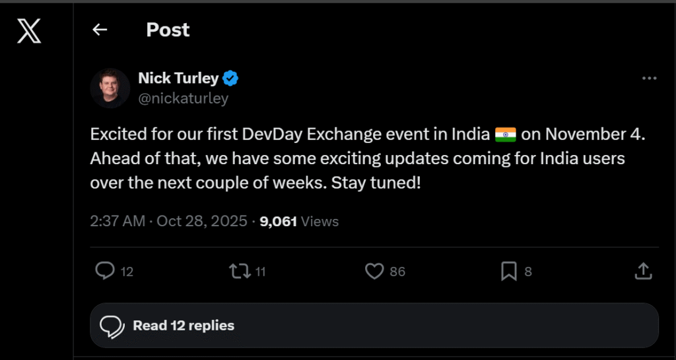This screenshot has height=360, width=676.
Task: Open the 2:37 AM Oct 28, 2025 timestamp
Action: tap(169, 222)
